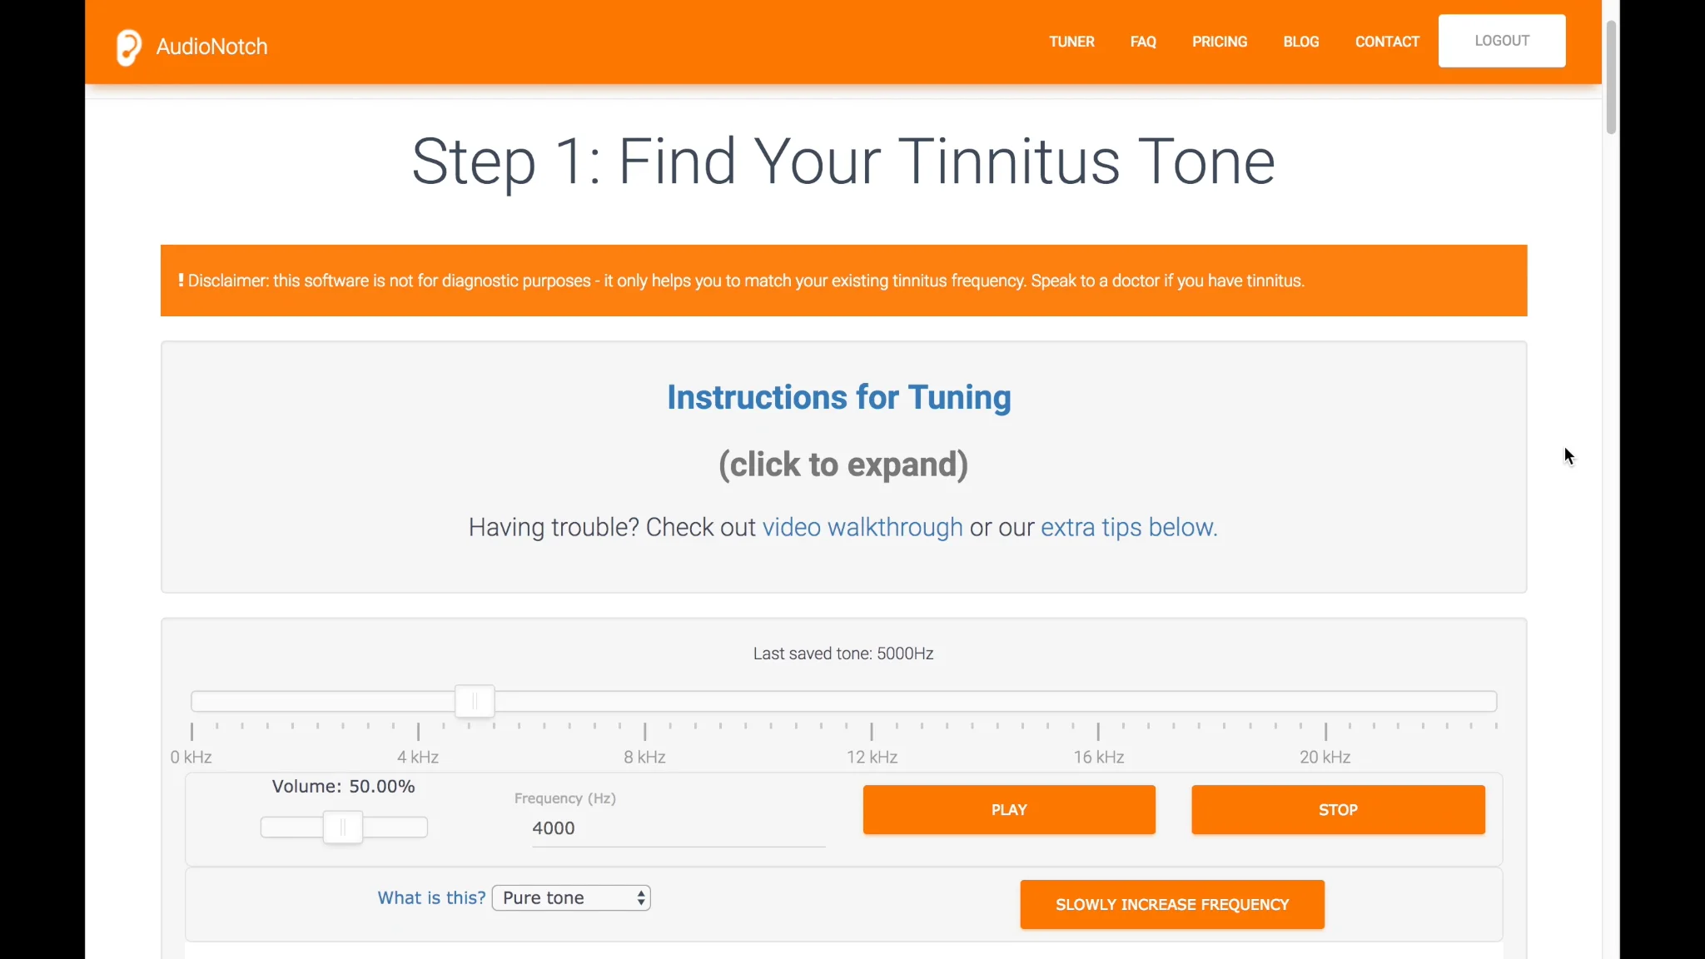Jump to the extra tips below link
The width and height of the screenshot is (1705, 959).
1129,528
